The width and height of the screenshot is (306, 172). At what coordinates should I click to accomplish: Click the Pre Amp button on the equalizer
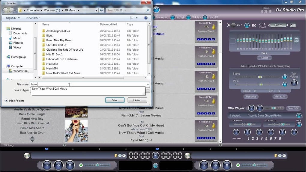296,40
